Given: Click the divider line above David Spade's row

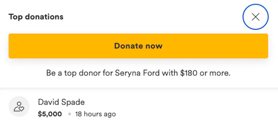Looking at the screenshot, I should (139, 88).
